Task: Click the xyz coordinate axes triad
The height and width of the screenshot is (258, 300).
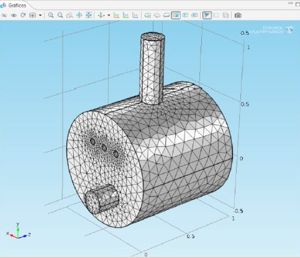Action: (19, 231)
